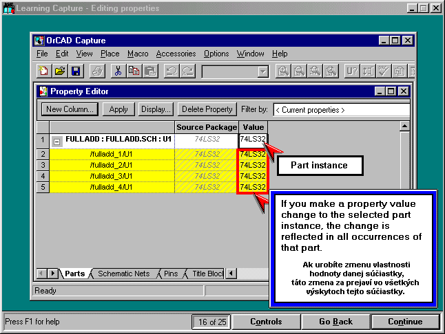This screenshot has width=445, height=334.
Task: Click the Copy toolbar icon
Action: 134,71
